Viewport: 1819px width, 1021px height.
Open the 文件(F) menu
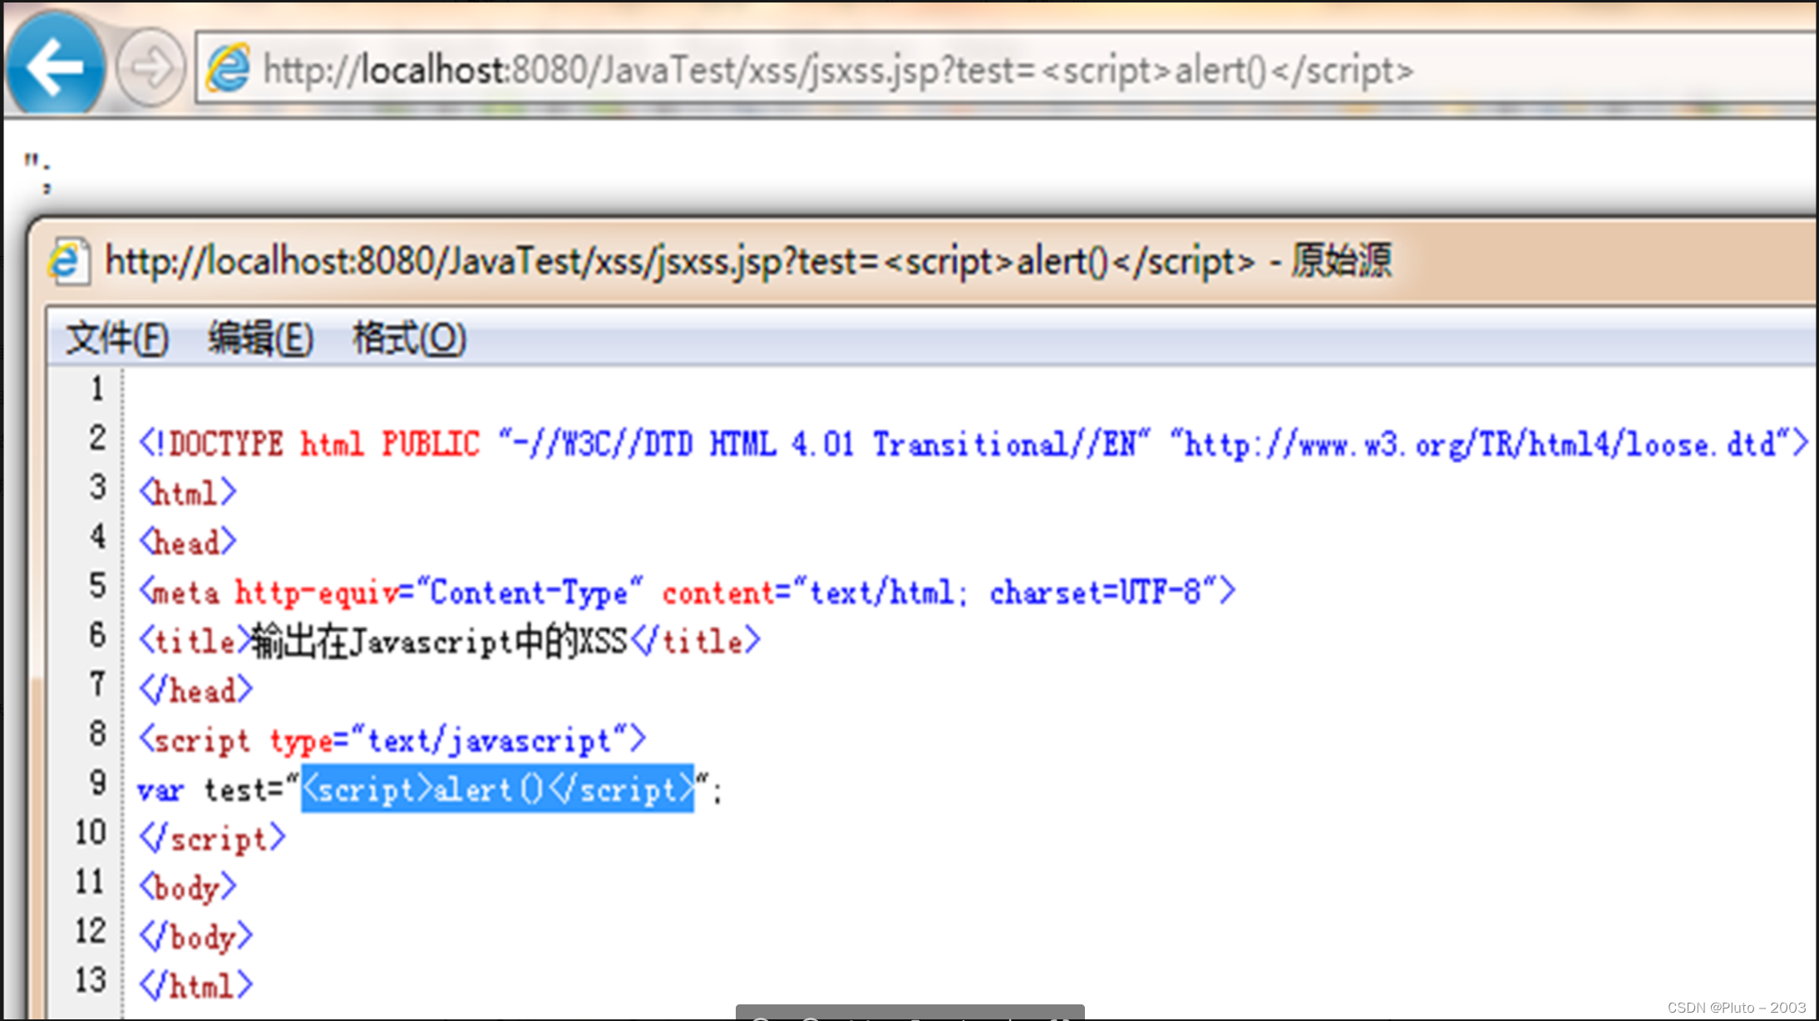pos(117,338)
